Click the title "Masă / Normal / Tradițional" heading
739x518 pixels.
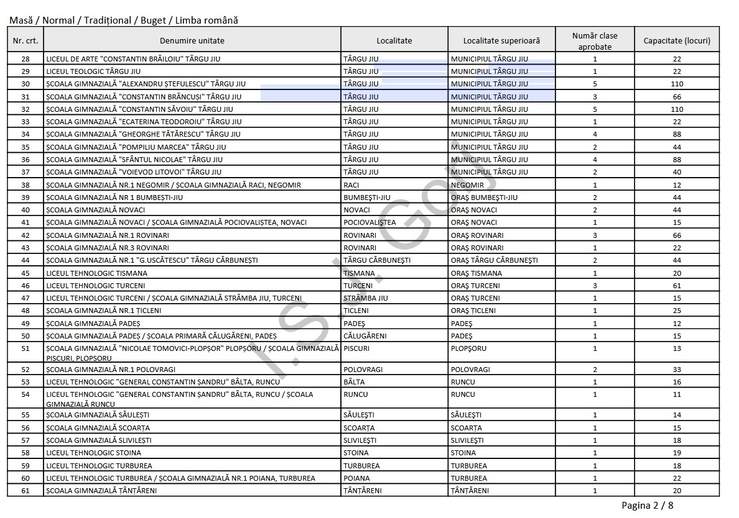click(123, 20)
